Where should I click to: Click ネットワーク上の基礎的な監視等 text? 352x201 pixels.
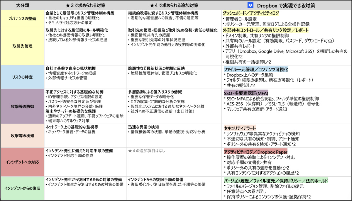(72, 127)
